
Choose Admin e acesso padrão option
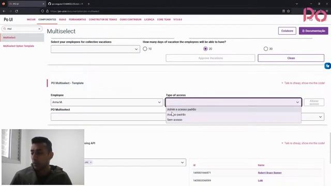tap(233, 110)
